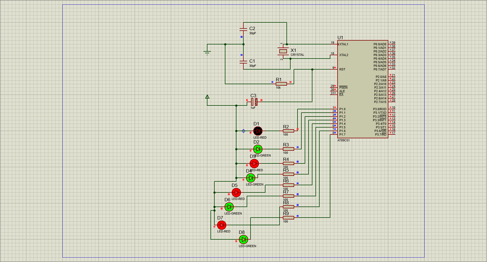Click the AT89C51 part name text
This screenshot has width=487, height=262.
click(343, 140)
